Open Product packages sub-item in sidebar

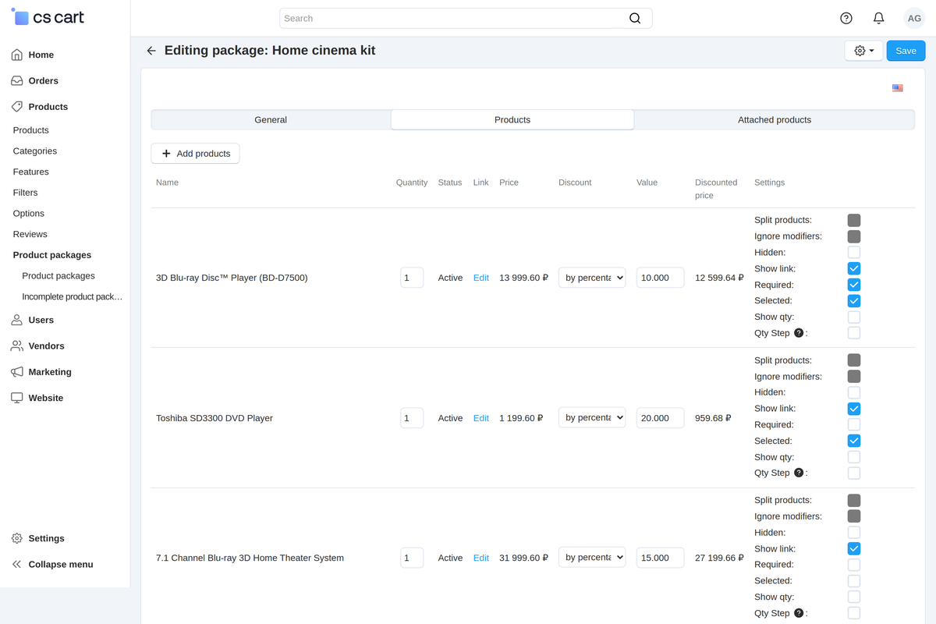(x=58, y=276)
